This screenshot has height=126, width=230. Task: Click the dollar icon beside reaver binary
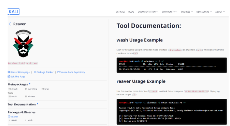9,121
